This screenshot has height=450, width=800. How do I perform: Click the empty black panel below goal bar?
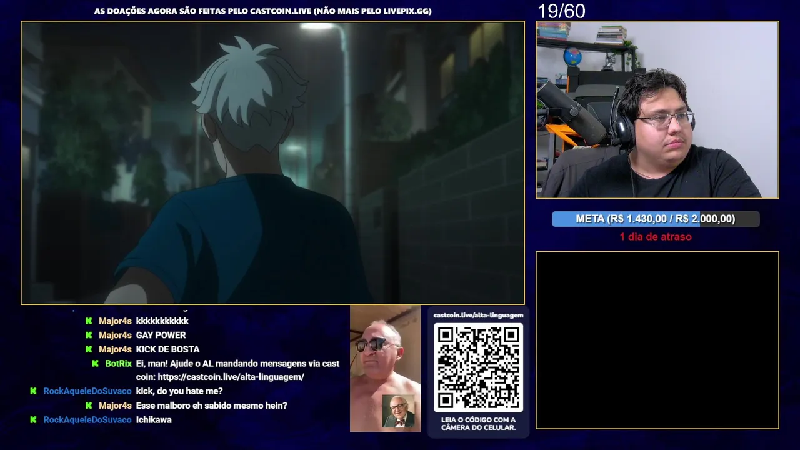[x=657, y=340]
